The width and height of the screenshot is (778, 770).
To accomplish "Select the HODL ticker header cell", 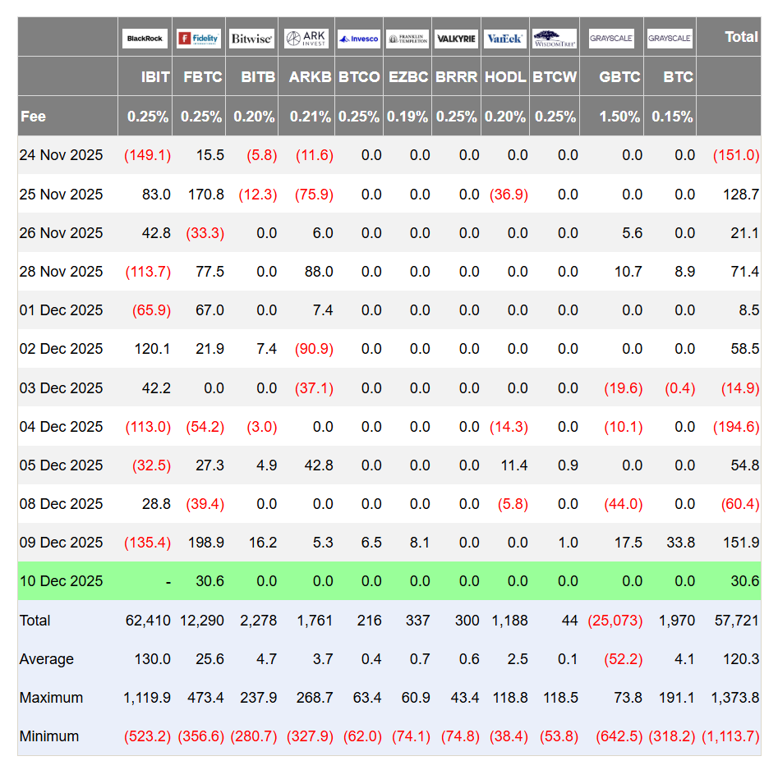I will tap(505, 76).
